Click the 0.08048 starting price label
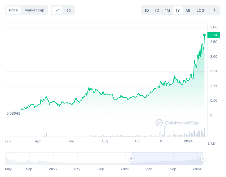This screenshot has height=177, width=226. coord(13,113)
